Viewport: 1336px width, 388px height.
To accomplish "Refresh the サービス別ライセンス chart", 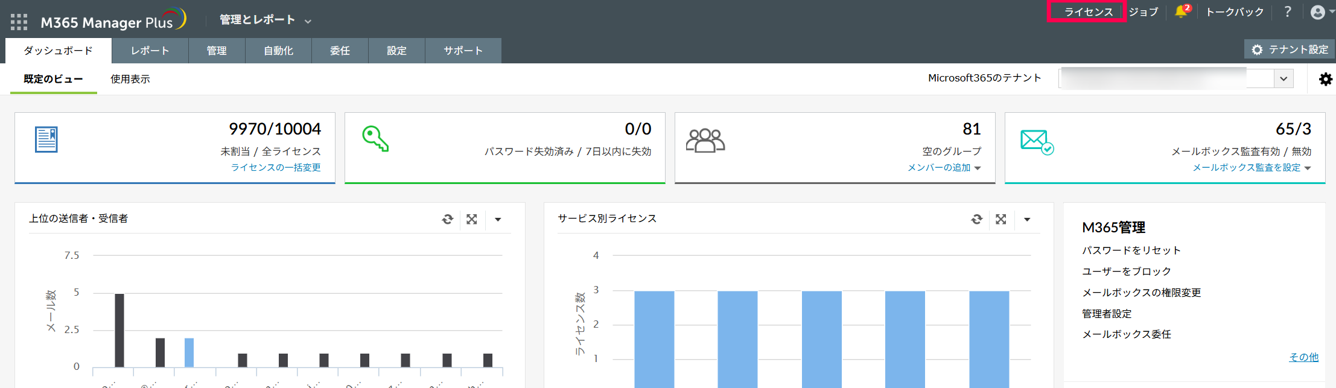I will tap(976, 220).
